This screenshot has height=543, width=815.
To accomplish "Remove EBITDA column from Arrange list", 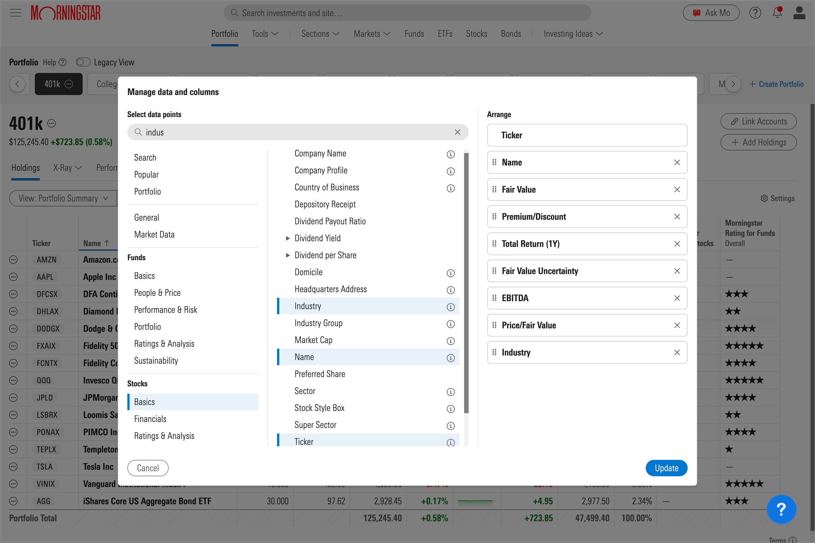I will tap(677, 298).
